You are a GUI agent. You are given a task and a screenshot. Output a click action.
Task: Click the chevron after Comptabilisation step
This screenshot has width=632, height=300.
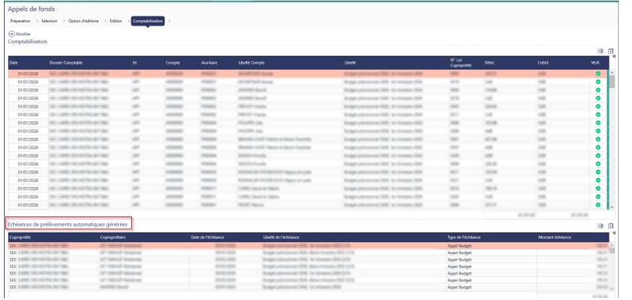pyautogui.click(x=169, y=21)
